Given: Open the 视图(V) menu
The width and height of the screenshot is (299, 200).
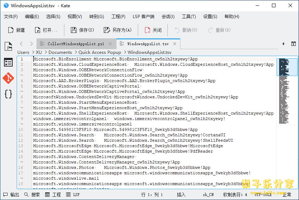Looking at the screenshot, I should tap(75, 17).
